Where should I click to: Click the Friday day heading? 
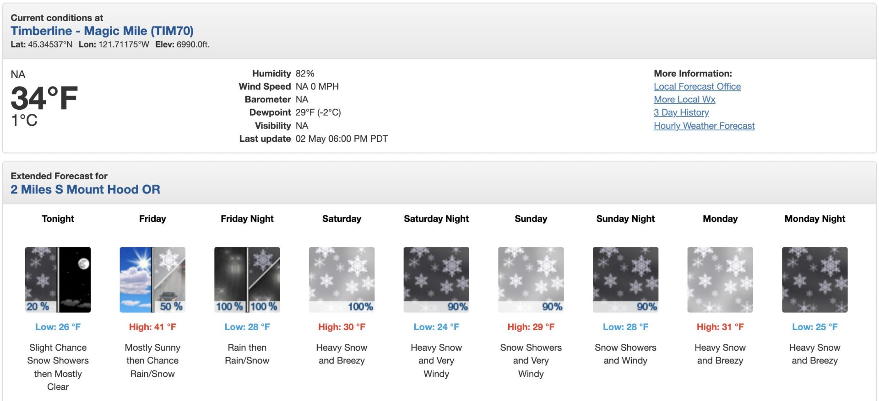point(152,219)
